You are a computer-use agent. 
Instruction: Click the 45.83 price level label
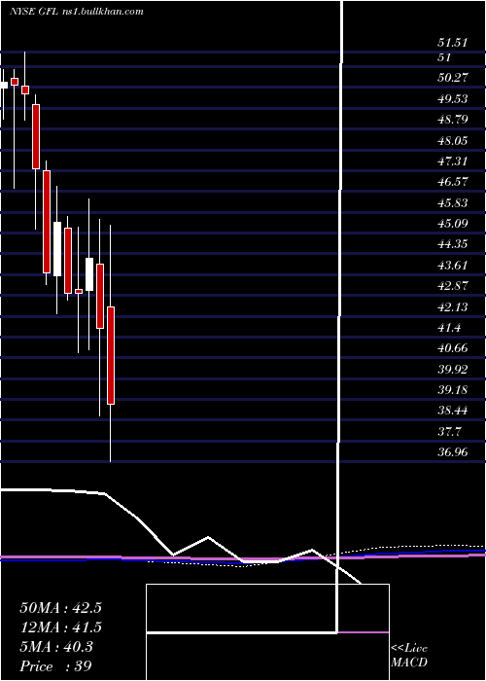[454, 202]
